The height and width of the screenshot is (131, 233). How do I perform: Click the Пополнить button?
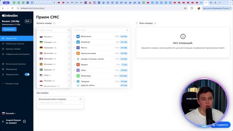click(9, 29)
